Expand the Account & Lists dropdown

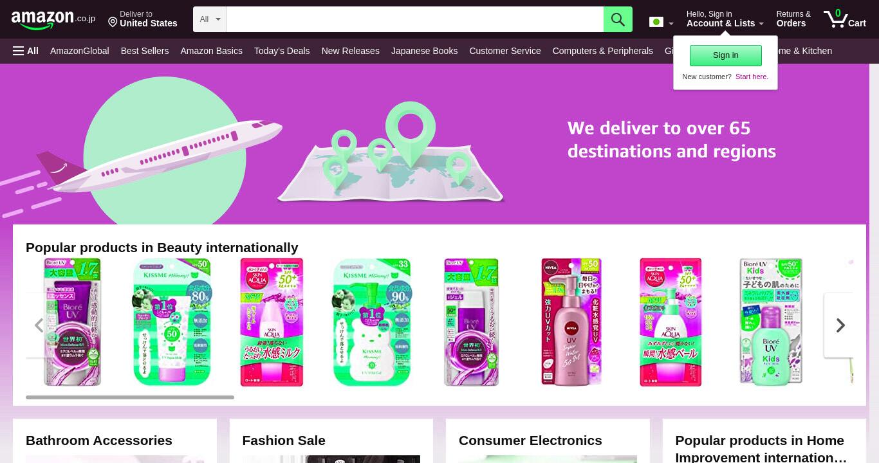click(725, 19)
